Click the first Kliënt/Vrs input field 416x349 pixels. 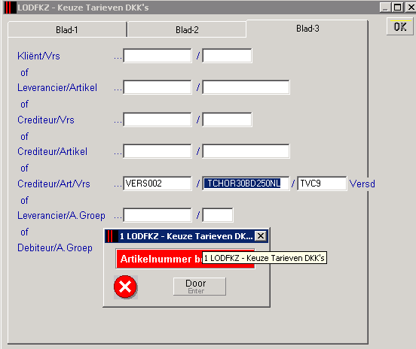(x=158, y=56)
